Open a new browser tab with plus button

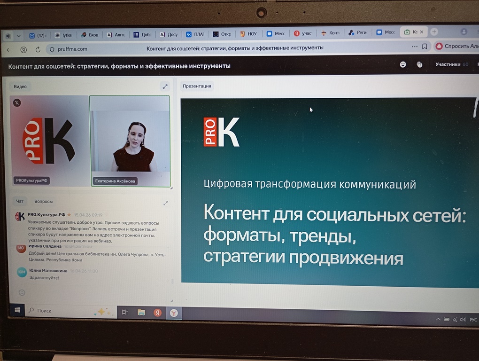coord(434,32)
